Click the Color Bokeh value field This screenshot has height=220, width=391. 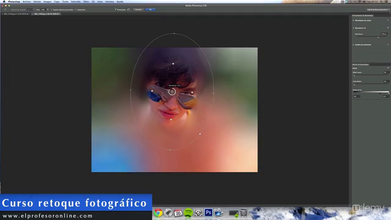pyautogui.click(x=386, y=81)
